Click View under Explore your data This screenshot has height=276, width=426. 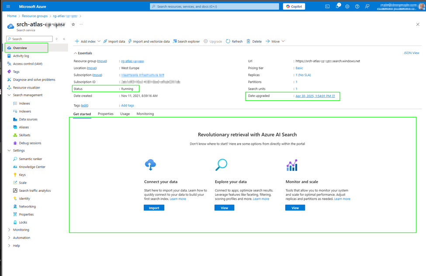tap(225, 208)
